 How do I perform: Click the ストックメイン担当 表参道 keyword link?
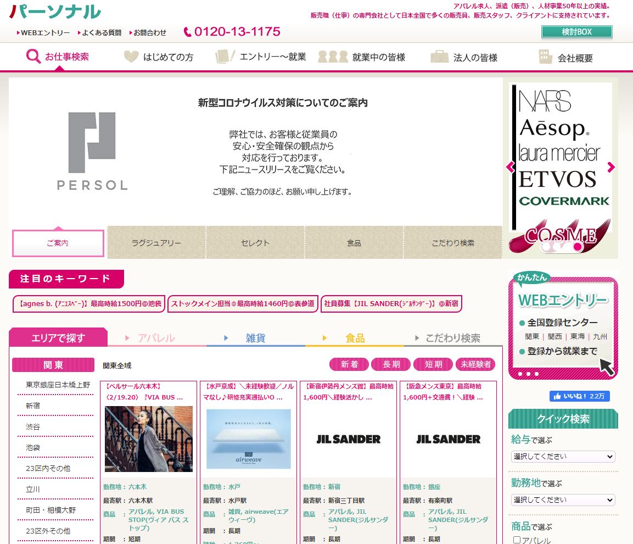(x=243, y=303)
